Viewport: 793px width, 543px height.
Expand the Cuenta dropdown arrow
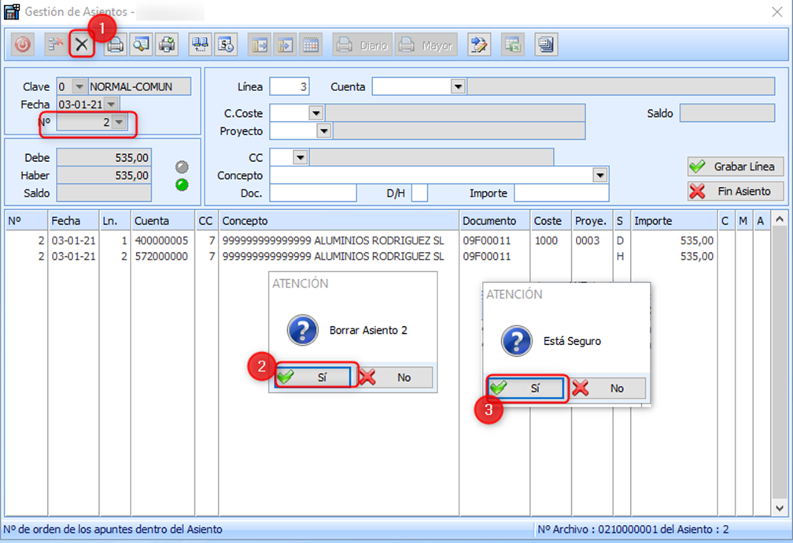458,86
